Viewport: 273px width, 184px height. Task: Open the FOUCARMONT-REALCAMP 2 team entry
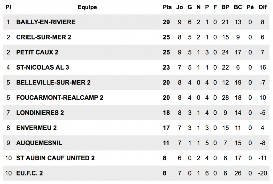tap(60, 98)
